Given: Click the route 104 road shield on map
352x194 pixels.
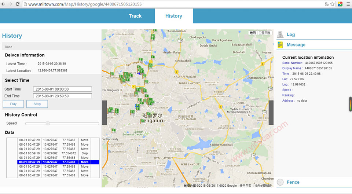Looking at the screenshot, I should 180,41.
